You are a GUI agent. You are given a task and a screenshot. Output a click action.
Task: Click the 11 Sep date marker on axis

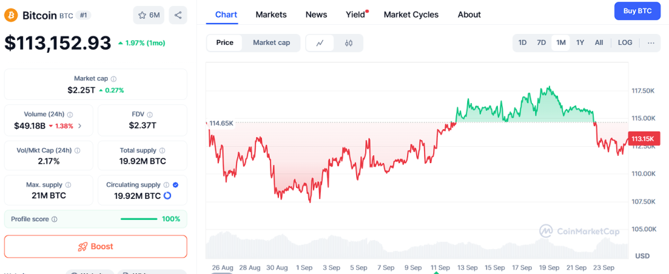point(440,267)
